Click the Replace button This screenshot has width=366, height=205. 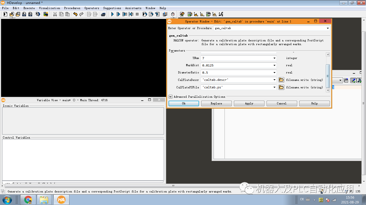(x=216, y=103)
